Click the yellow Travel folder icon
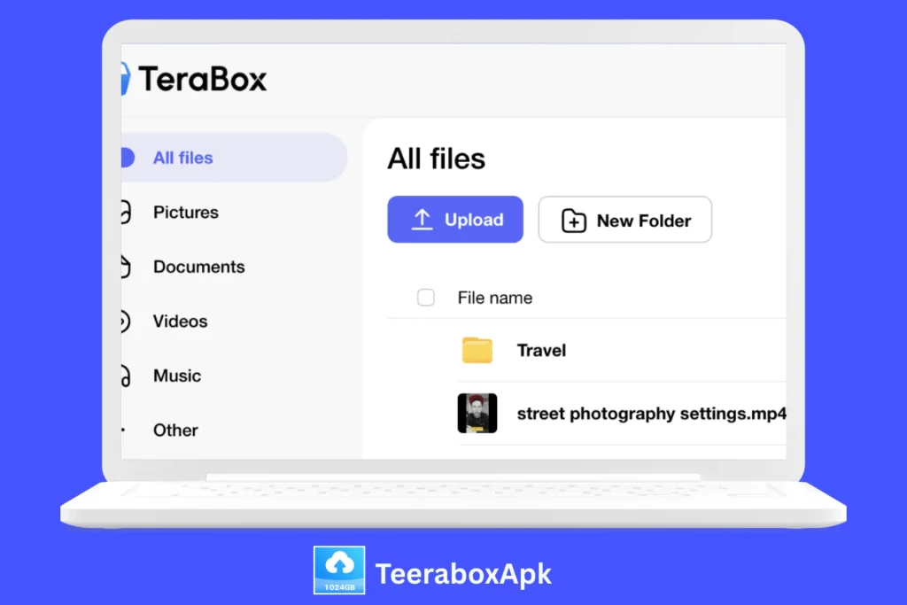This screenshot has height=605, width=907. click(477, 351)
